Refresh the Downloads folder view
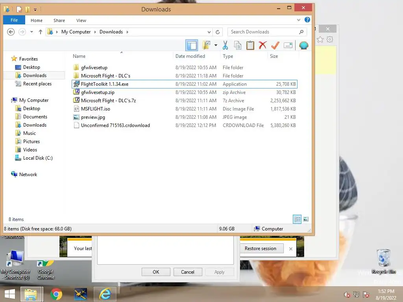Viewport: 403px width, 302px height. point(218,32)
